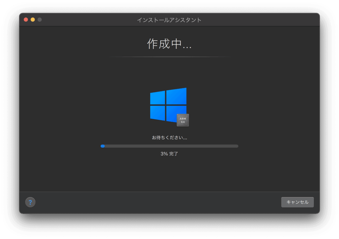Click the '3% 完了' progress text
This screenshot has width=339, height=239.
(169, 154)
